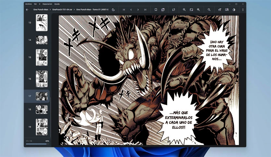Toggle the reading mode book icon
Viewport: 271px width, 157px height.
227,10
